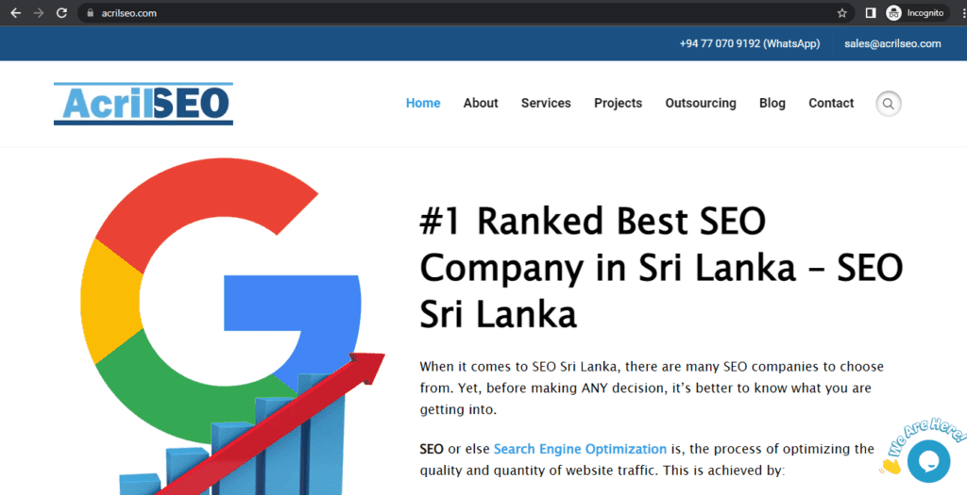Screen dimensions: 967x495
Task: Reload the page with the refresh icon
Action: [x=61, y=13]
